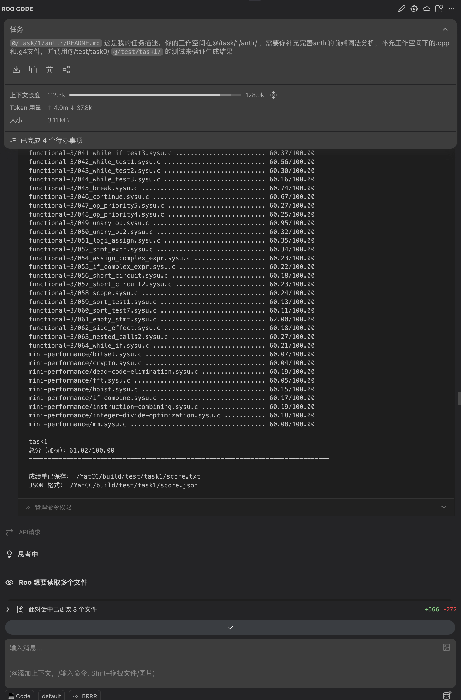Open the Code mode selector
This screenshot has height=700, width=461.
[x=20, y=696]
